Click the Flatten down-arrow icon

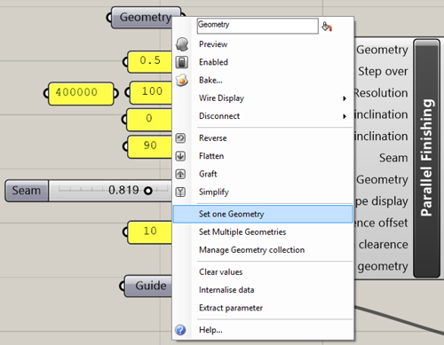coord(180,156)
